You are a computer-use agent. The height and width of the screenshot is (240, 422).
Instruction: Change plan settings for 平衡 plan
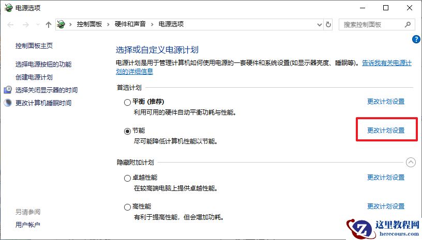[386, 102]
